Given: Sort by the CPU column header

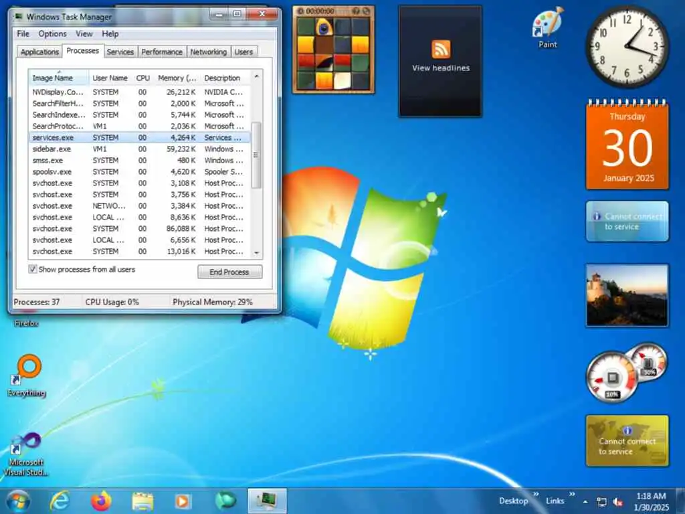Looking at the screenshot, I should point(143,78).
